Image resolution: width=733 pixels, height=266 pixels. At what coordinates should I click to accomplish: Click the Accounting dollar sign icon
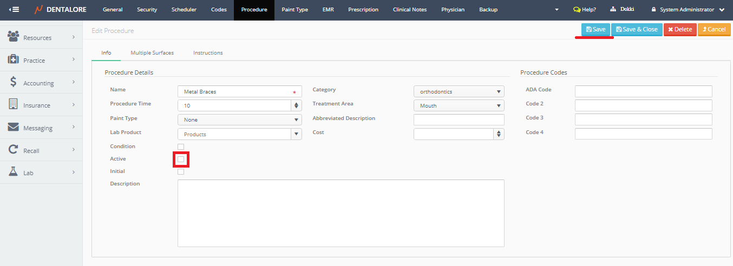[x=14, y=82]
